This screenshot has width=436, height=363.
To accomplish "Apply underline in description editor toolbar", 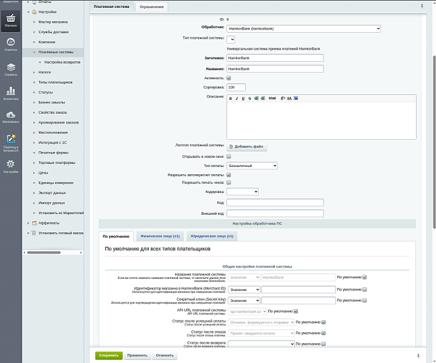I will pos(243,98).
